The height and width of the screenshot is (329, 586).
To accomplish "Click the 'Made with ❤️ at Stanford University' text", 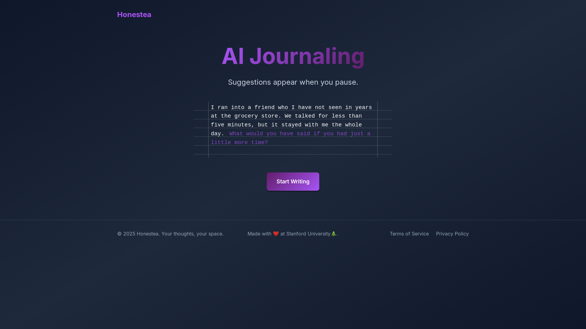I will 293,234.
